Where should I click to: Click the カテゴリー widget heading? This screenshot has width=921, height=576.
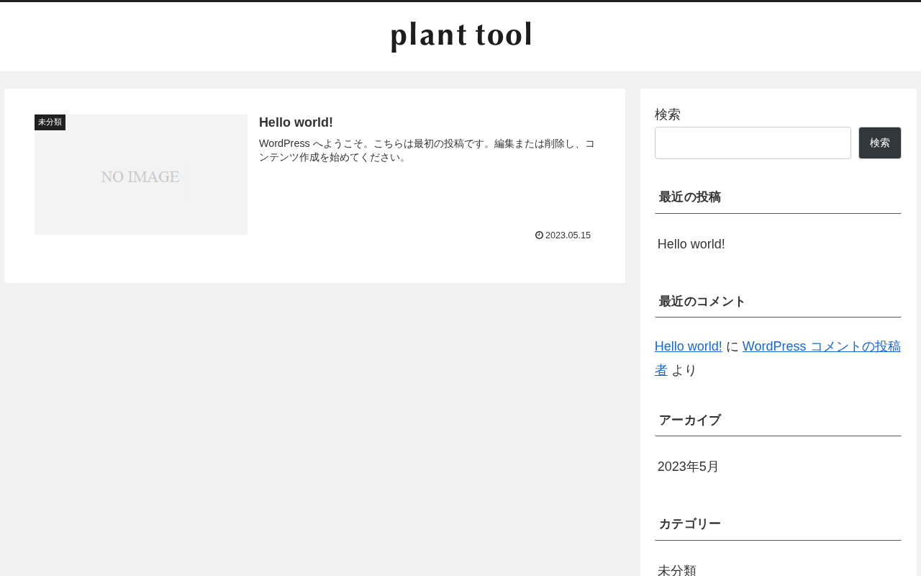[x=690, y=524]
